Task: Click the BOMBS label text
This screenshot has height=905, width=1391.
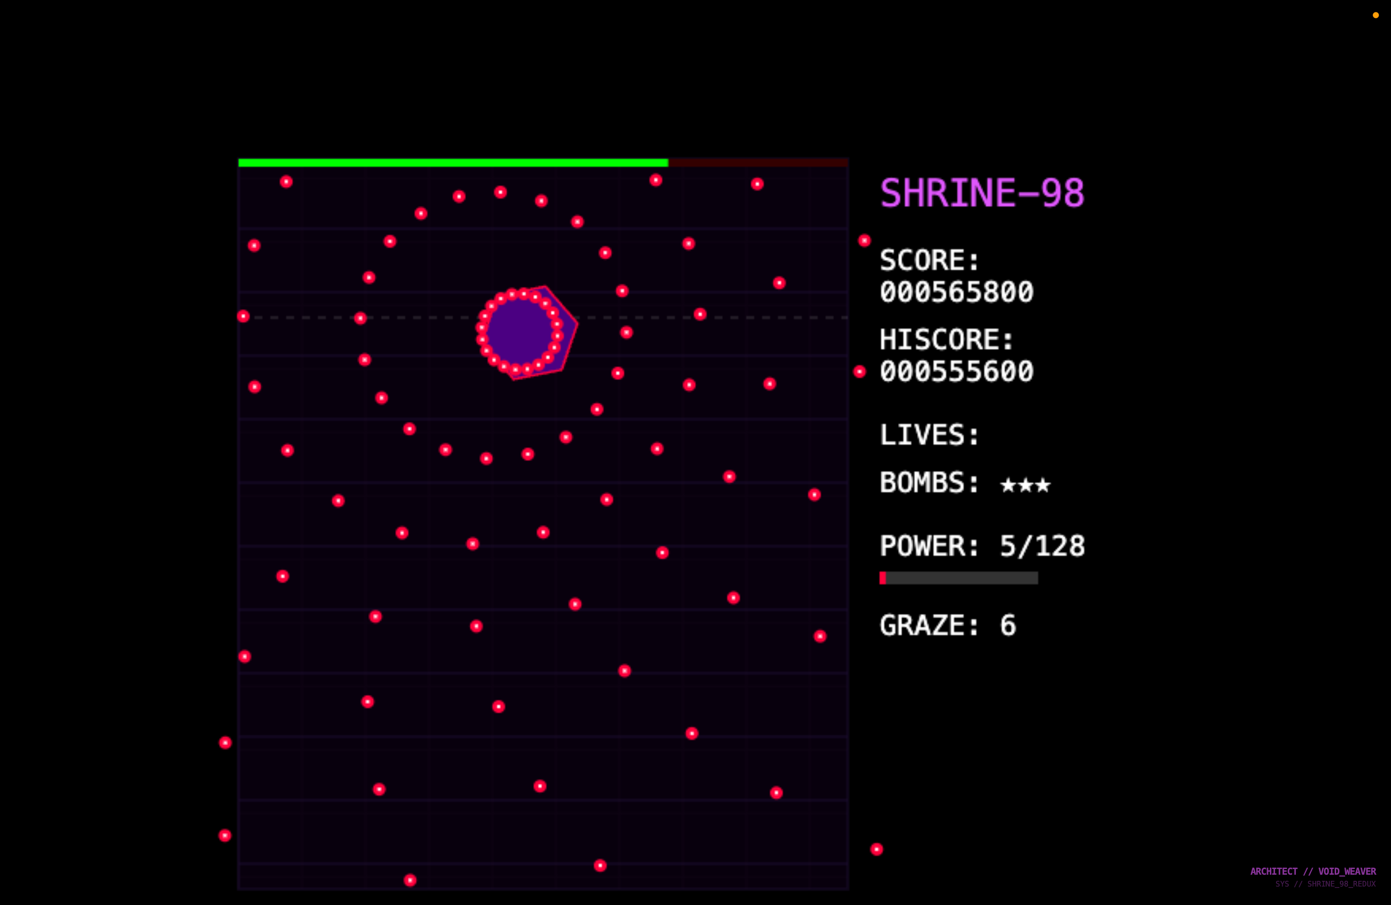Action: [929, 483]
